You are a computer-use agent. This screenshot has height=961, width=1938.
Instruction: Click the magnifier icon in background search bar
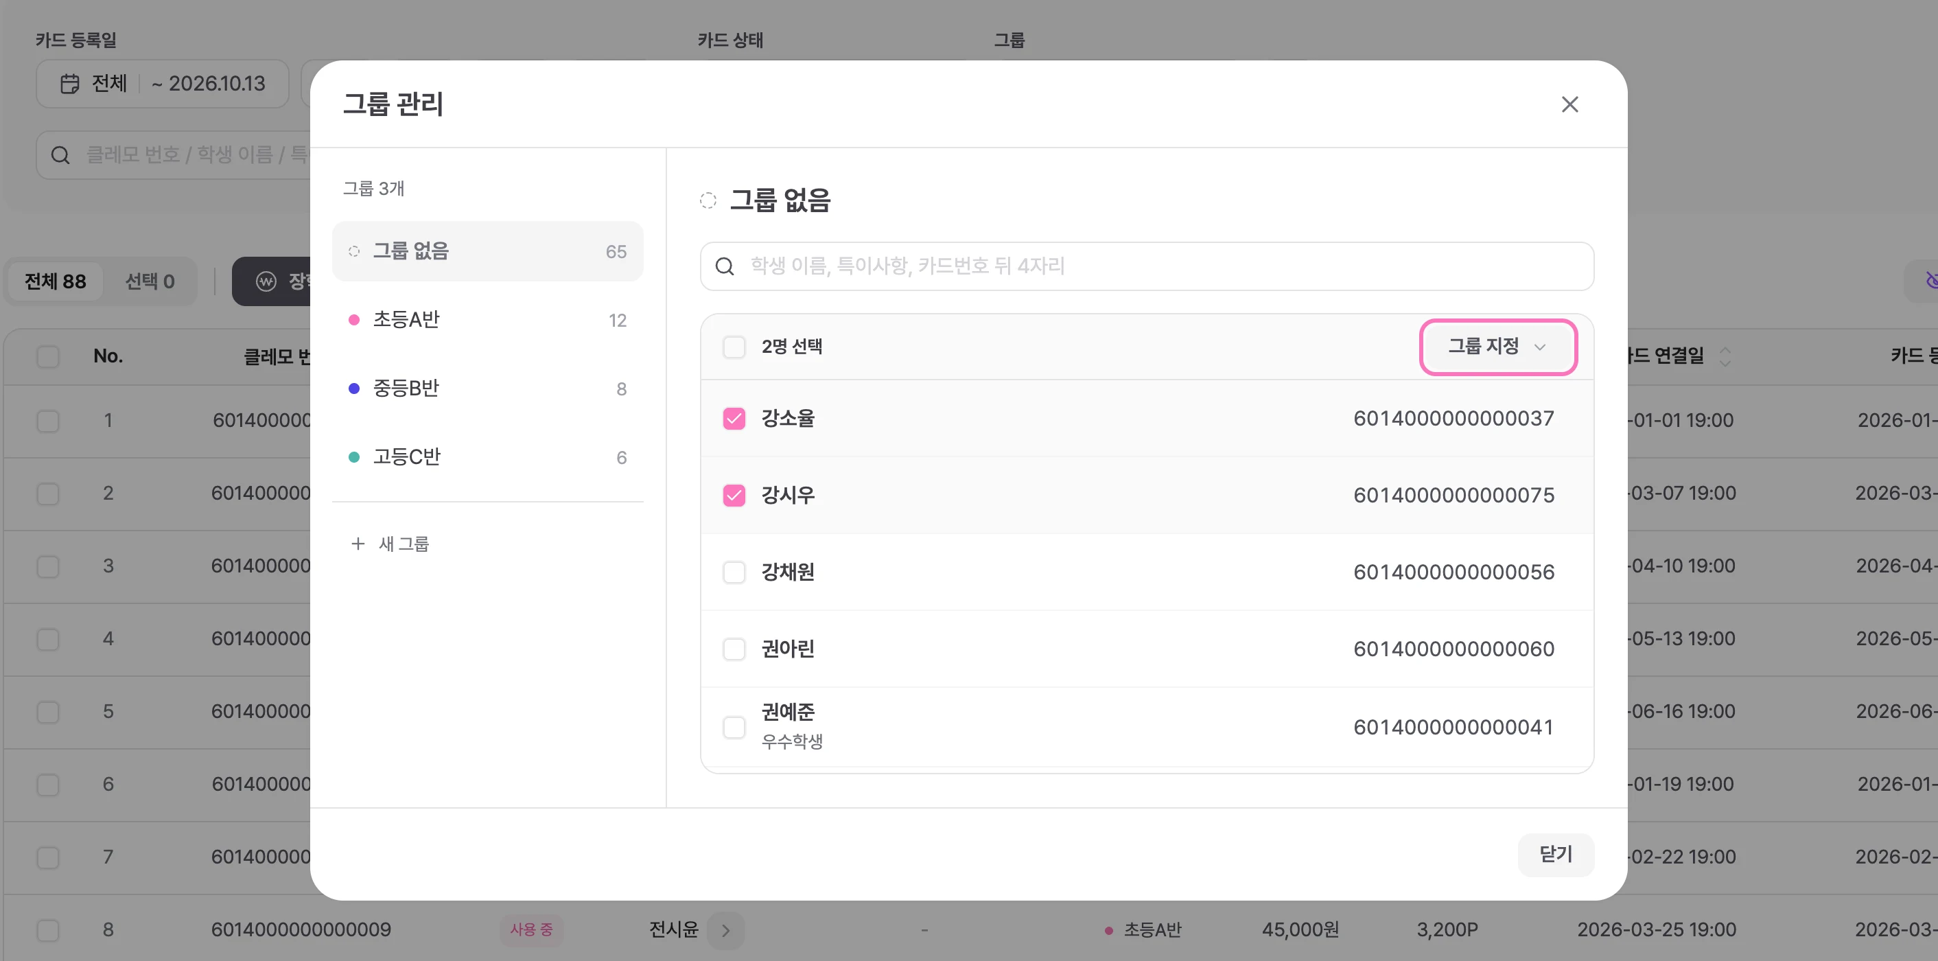click(x=60, y=155)
